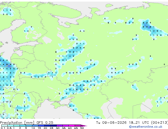
Task: Click the "GFS 0.25" model label
Action: [x=45, y=123]
